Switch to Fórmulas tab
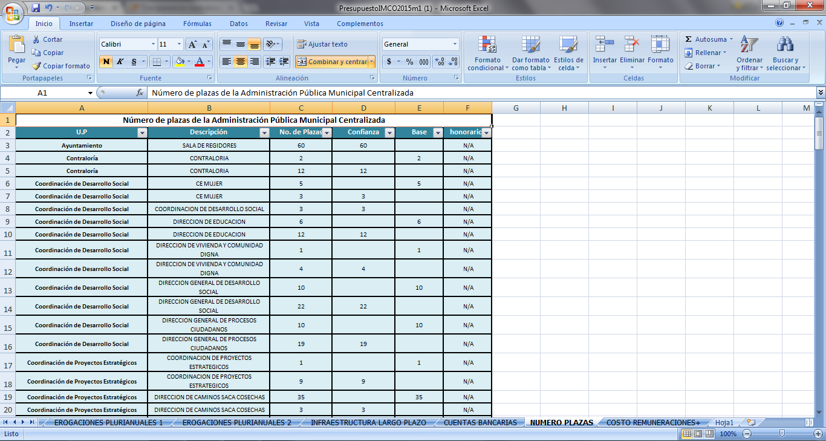This screenshot has height=441, width=826. pyautogui.click(x=197, y=24)
